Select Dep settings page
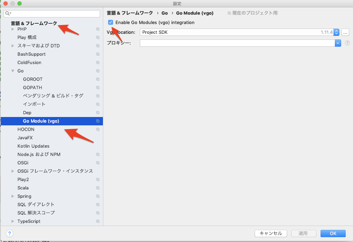 [27, 112]
